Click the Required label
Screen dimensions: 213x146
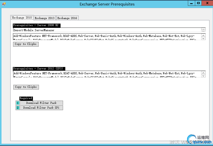pyautogui.click(x=26, y=98)
